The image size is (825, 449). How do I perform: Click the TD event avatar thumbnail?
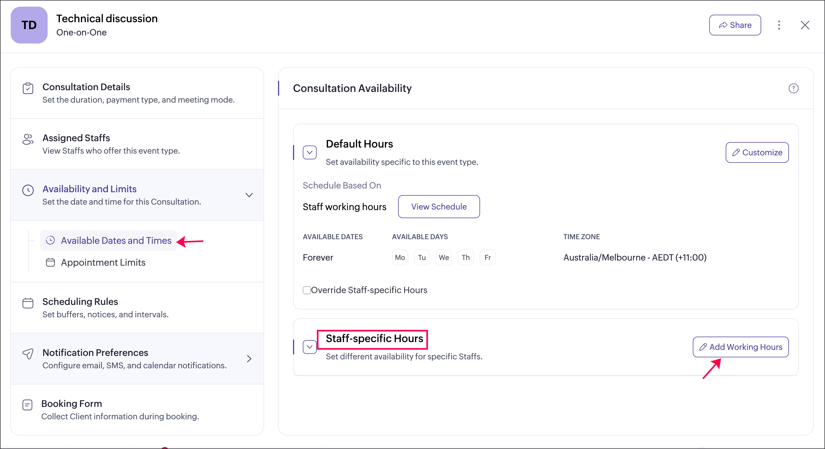[29, 25]
